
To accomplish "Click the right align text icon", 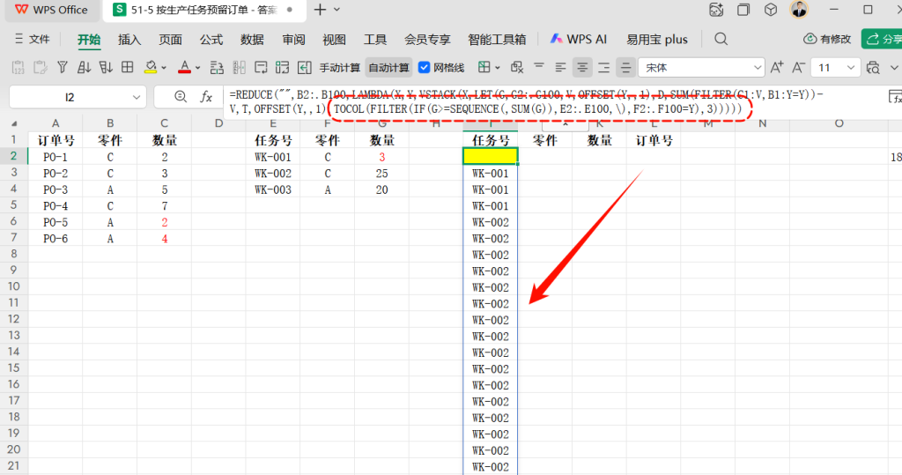I will pyautogui.click(x=603, y=68).
